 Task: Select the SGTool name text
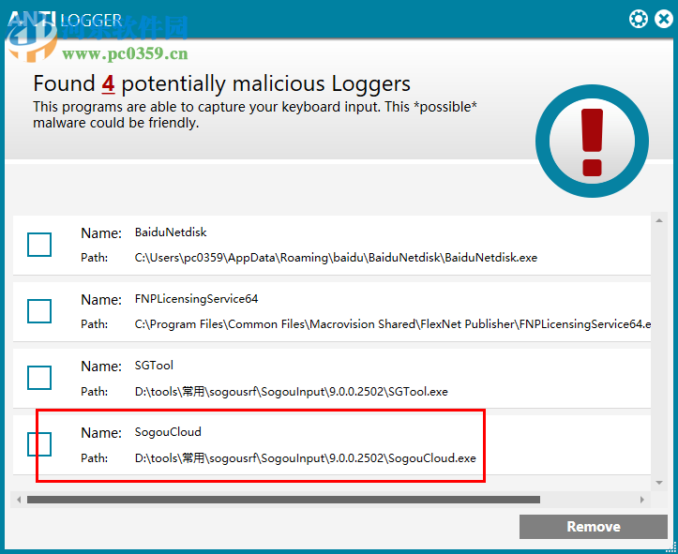154,366
